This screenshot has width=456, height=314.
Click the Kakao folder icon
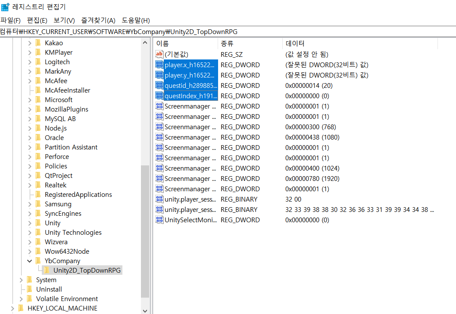click(38, 43)
